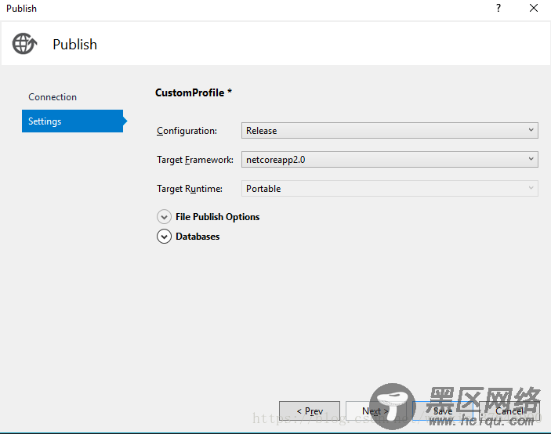Expand the Databases section
Image resolution: width=551 pixels, height=434 pixels.
point(164,237)
